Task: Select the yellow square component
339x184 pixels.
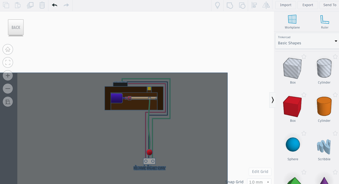Action: [149, 88]
